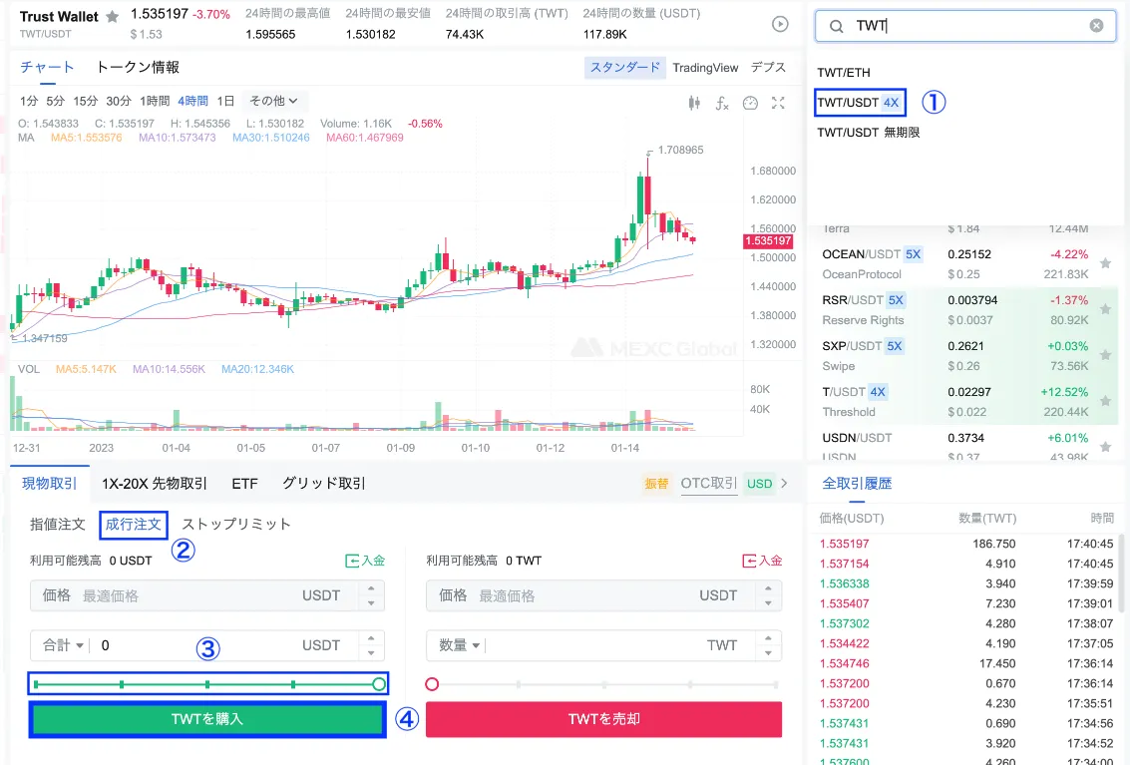The width and height of the screenshot is (1130, 765).
Task: Decrease the buy price with down arrow
Action: [x=371, y=602]
